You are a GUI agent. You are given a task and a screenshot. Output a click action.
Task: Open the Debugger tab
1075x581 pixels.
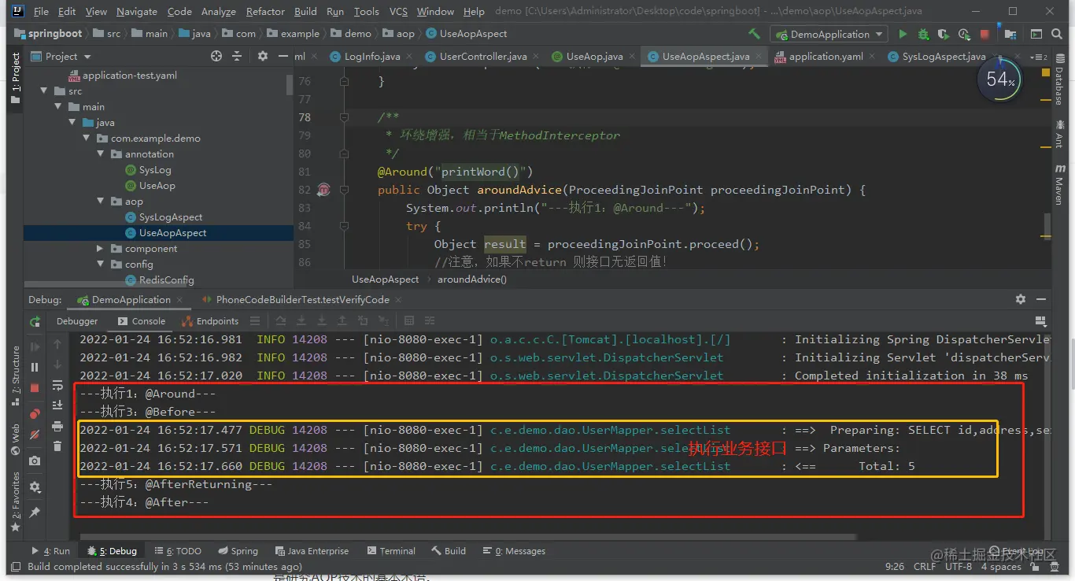(x=77, y=320)
